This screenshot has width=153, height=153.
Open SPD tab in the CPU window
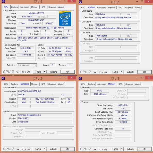[43, 7]
